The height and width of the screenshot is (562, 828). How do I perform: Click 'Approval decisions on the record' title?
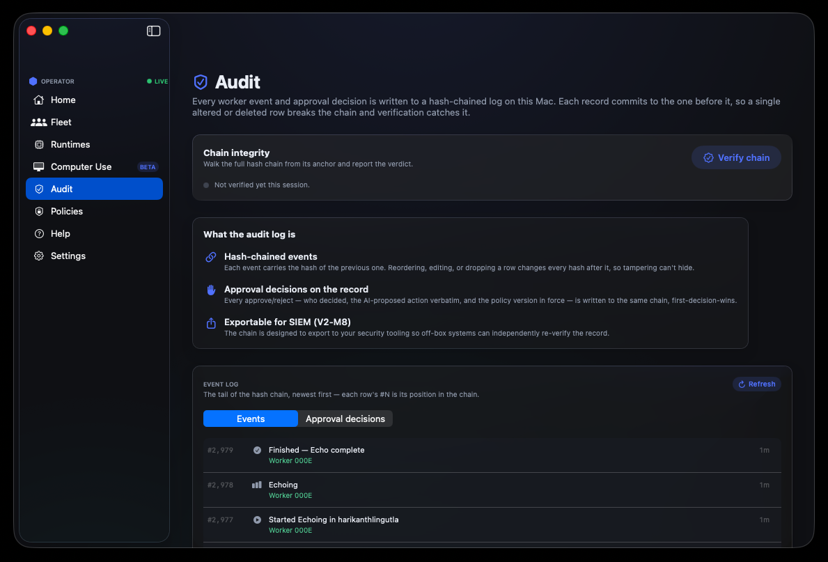pyautogui.click(x=296, y=289)
